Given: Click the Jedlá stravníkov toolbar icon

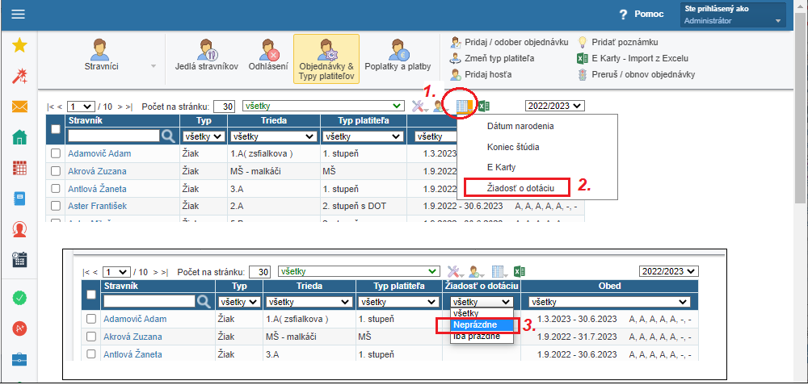Looking at the screenshot, I should point(206,56).
